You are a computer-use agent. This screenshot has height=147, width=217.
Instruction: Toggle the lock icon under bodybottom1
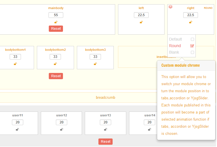coord(15,64)
